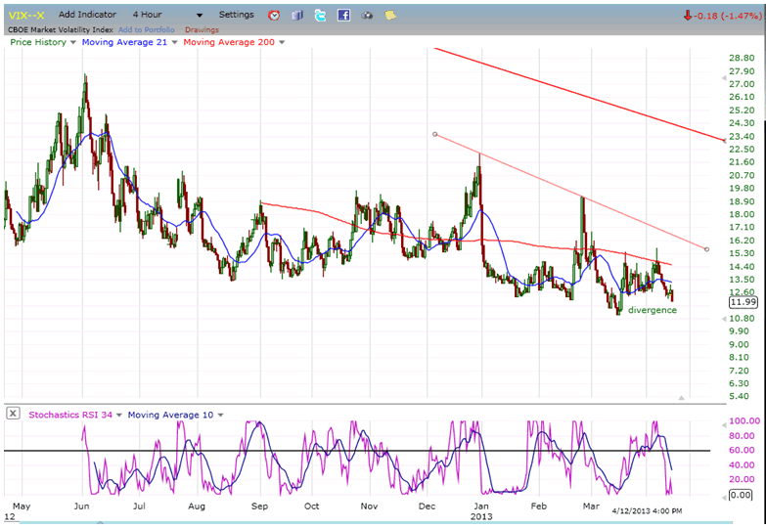The height and width of the screenshot is (528, 766).
Task: Click the Add to Portfolio link
Action: (x=147, y=29)
